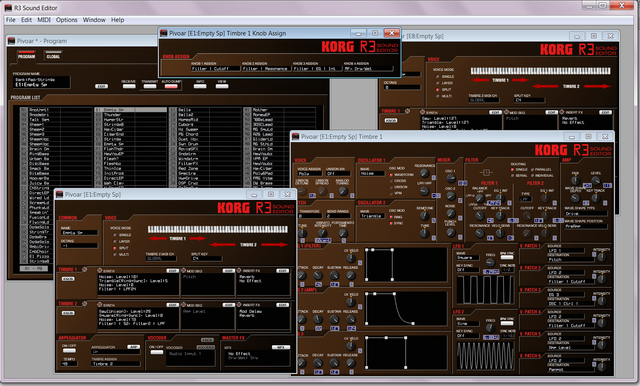Screen dimensions: 640x386
Task: Click the Pivoar Program window title icon
Action: [x=11, y=41]
